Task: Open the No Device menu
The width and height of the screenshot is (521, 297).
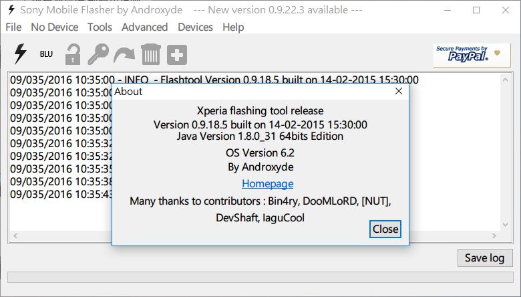Action: pos(55,27)
